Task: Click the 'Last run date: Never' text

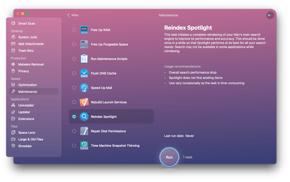Action: [x=179, y=136]
